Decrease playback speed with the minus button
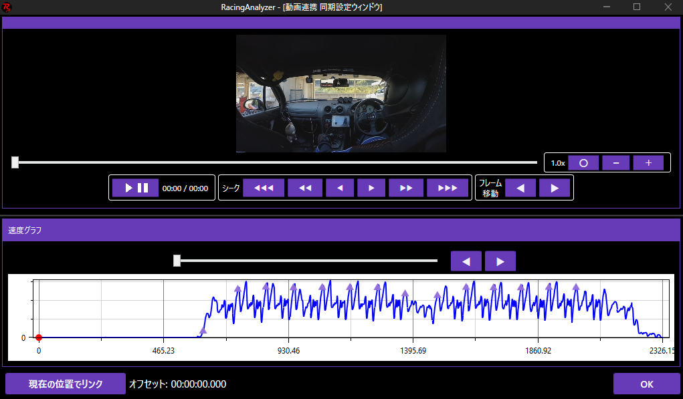The width and height of the screenshot is (683, 399). [615, 162]
